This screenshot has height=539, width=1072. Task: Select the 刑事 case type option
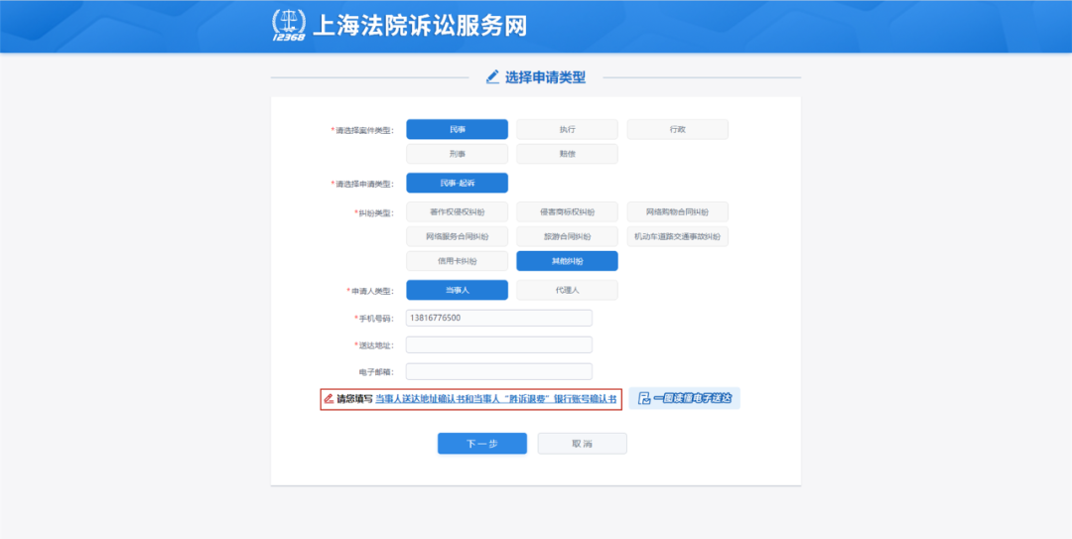(457, 154)
